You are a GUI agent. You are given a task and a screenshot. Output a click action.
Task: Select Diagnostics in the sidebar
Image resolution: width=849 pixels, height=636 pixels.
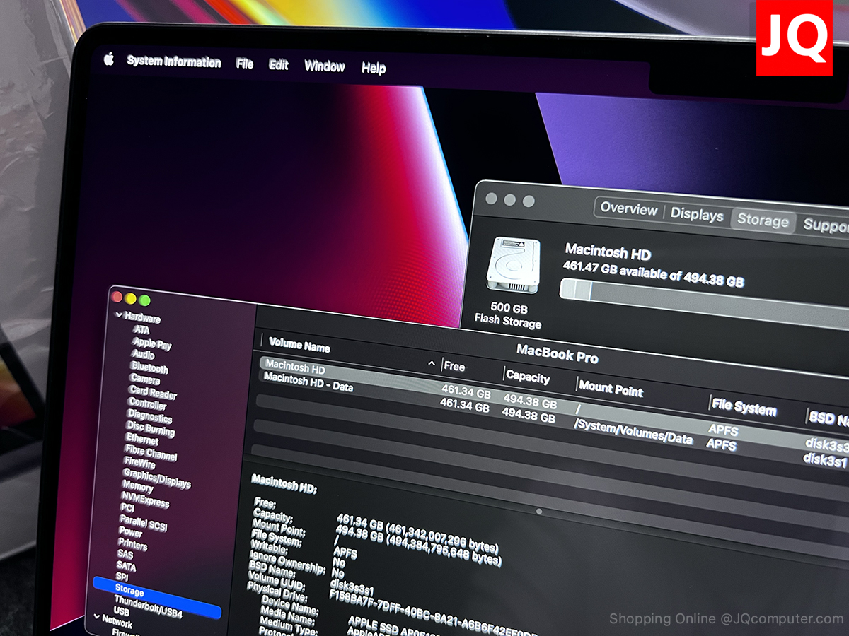click(149, 418)
